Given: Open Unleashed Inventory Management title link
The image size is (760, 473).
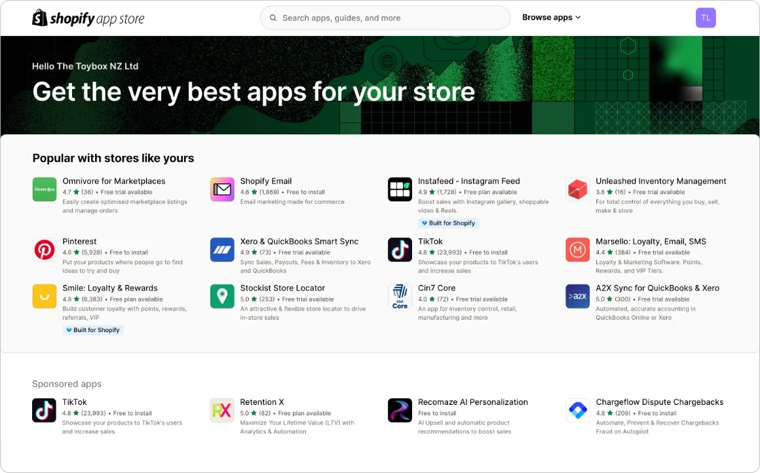Looking at the screenshot, I should click(x=661, y=181).
